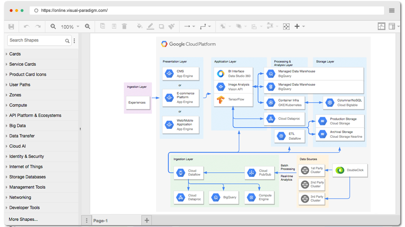Click the search magnifier in Search Shapes
The height and width of the screenshot is (227, 405).
(x=67, y=41)
